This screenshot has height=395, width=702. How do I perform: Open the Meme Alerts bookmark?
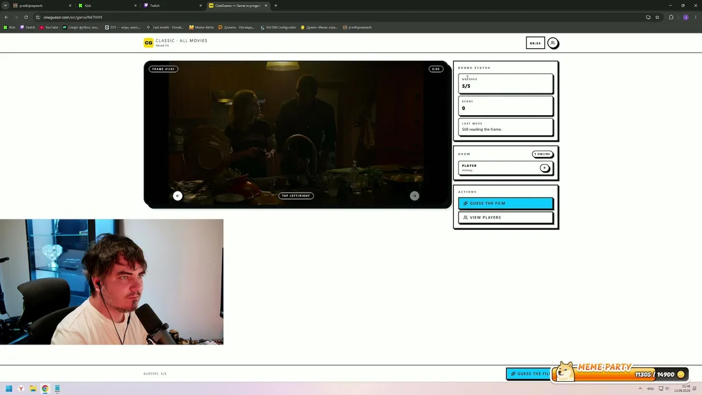point(201,27)
